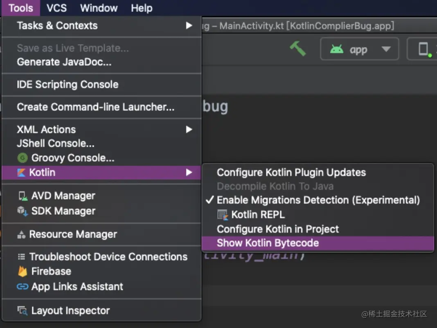The height and width of the screenshot is (328, 437).
Task: Open IDE Scripting Console
Action: click(101, 84)
